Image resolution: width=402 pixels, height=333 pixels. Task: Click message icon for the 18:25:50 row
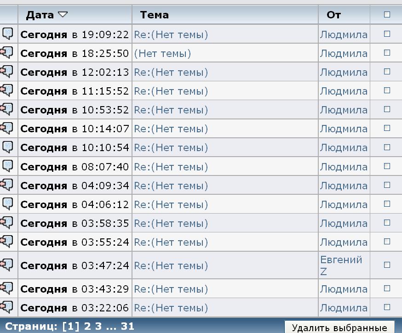[x=6, y=53]
